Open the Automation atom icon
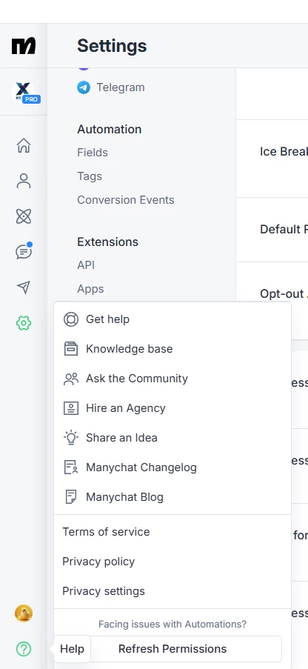The image size is (308, 669). 24,216
